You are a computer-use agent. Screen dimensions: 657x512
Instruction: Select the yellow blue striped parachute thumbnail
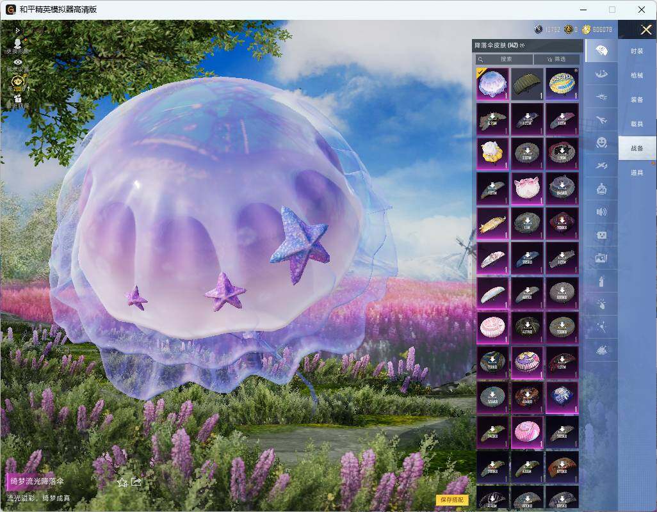click(562, 84)
